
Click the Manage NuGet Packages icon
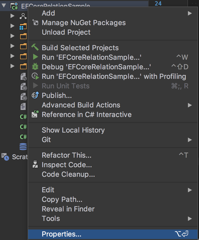pyautogui.click(x=35, y=23)
